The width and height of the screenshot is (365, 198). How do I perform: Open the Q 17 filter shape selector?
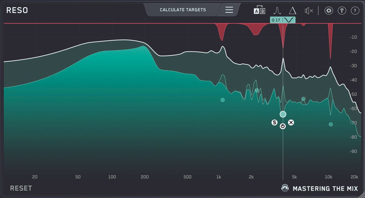(x=276, y=19)
